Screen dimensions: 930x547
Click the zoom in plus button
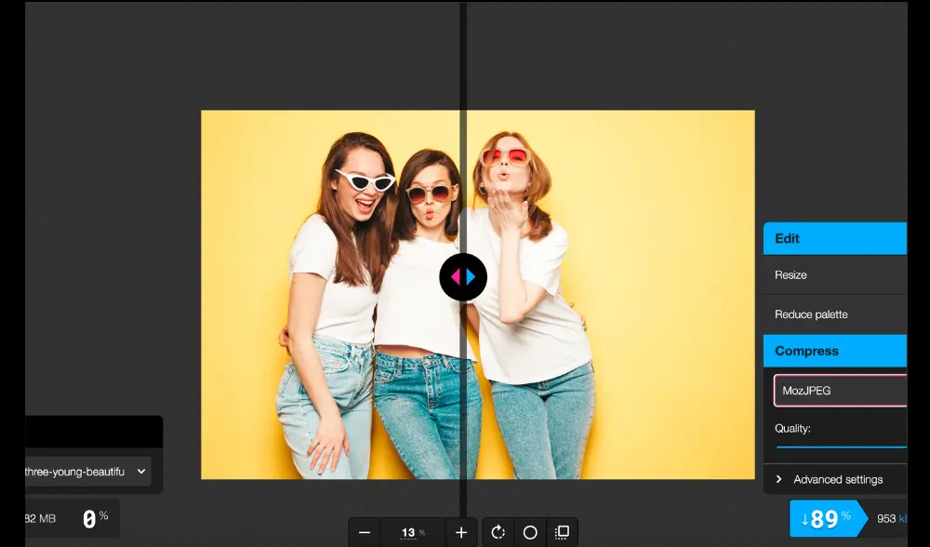461,533
